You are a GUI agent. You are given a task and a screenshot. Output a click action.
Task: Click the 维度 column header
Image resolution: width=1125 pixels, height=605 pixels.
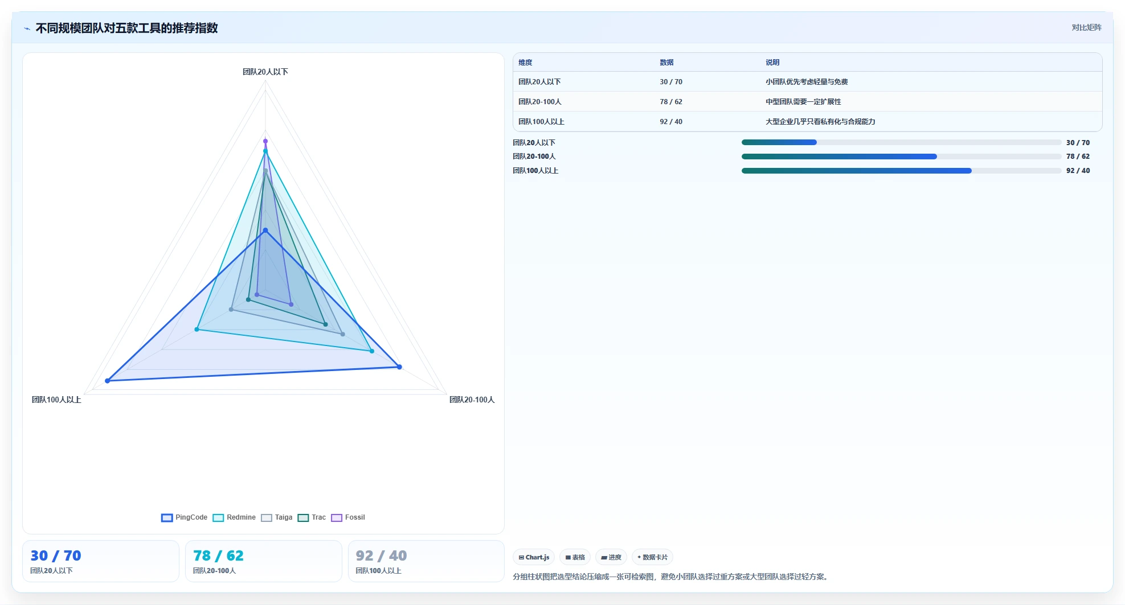click(x=525, y=63)
